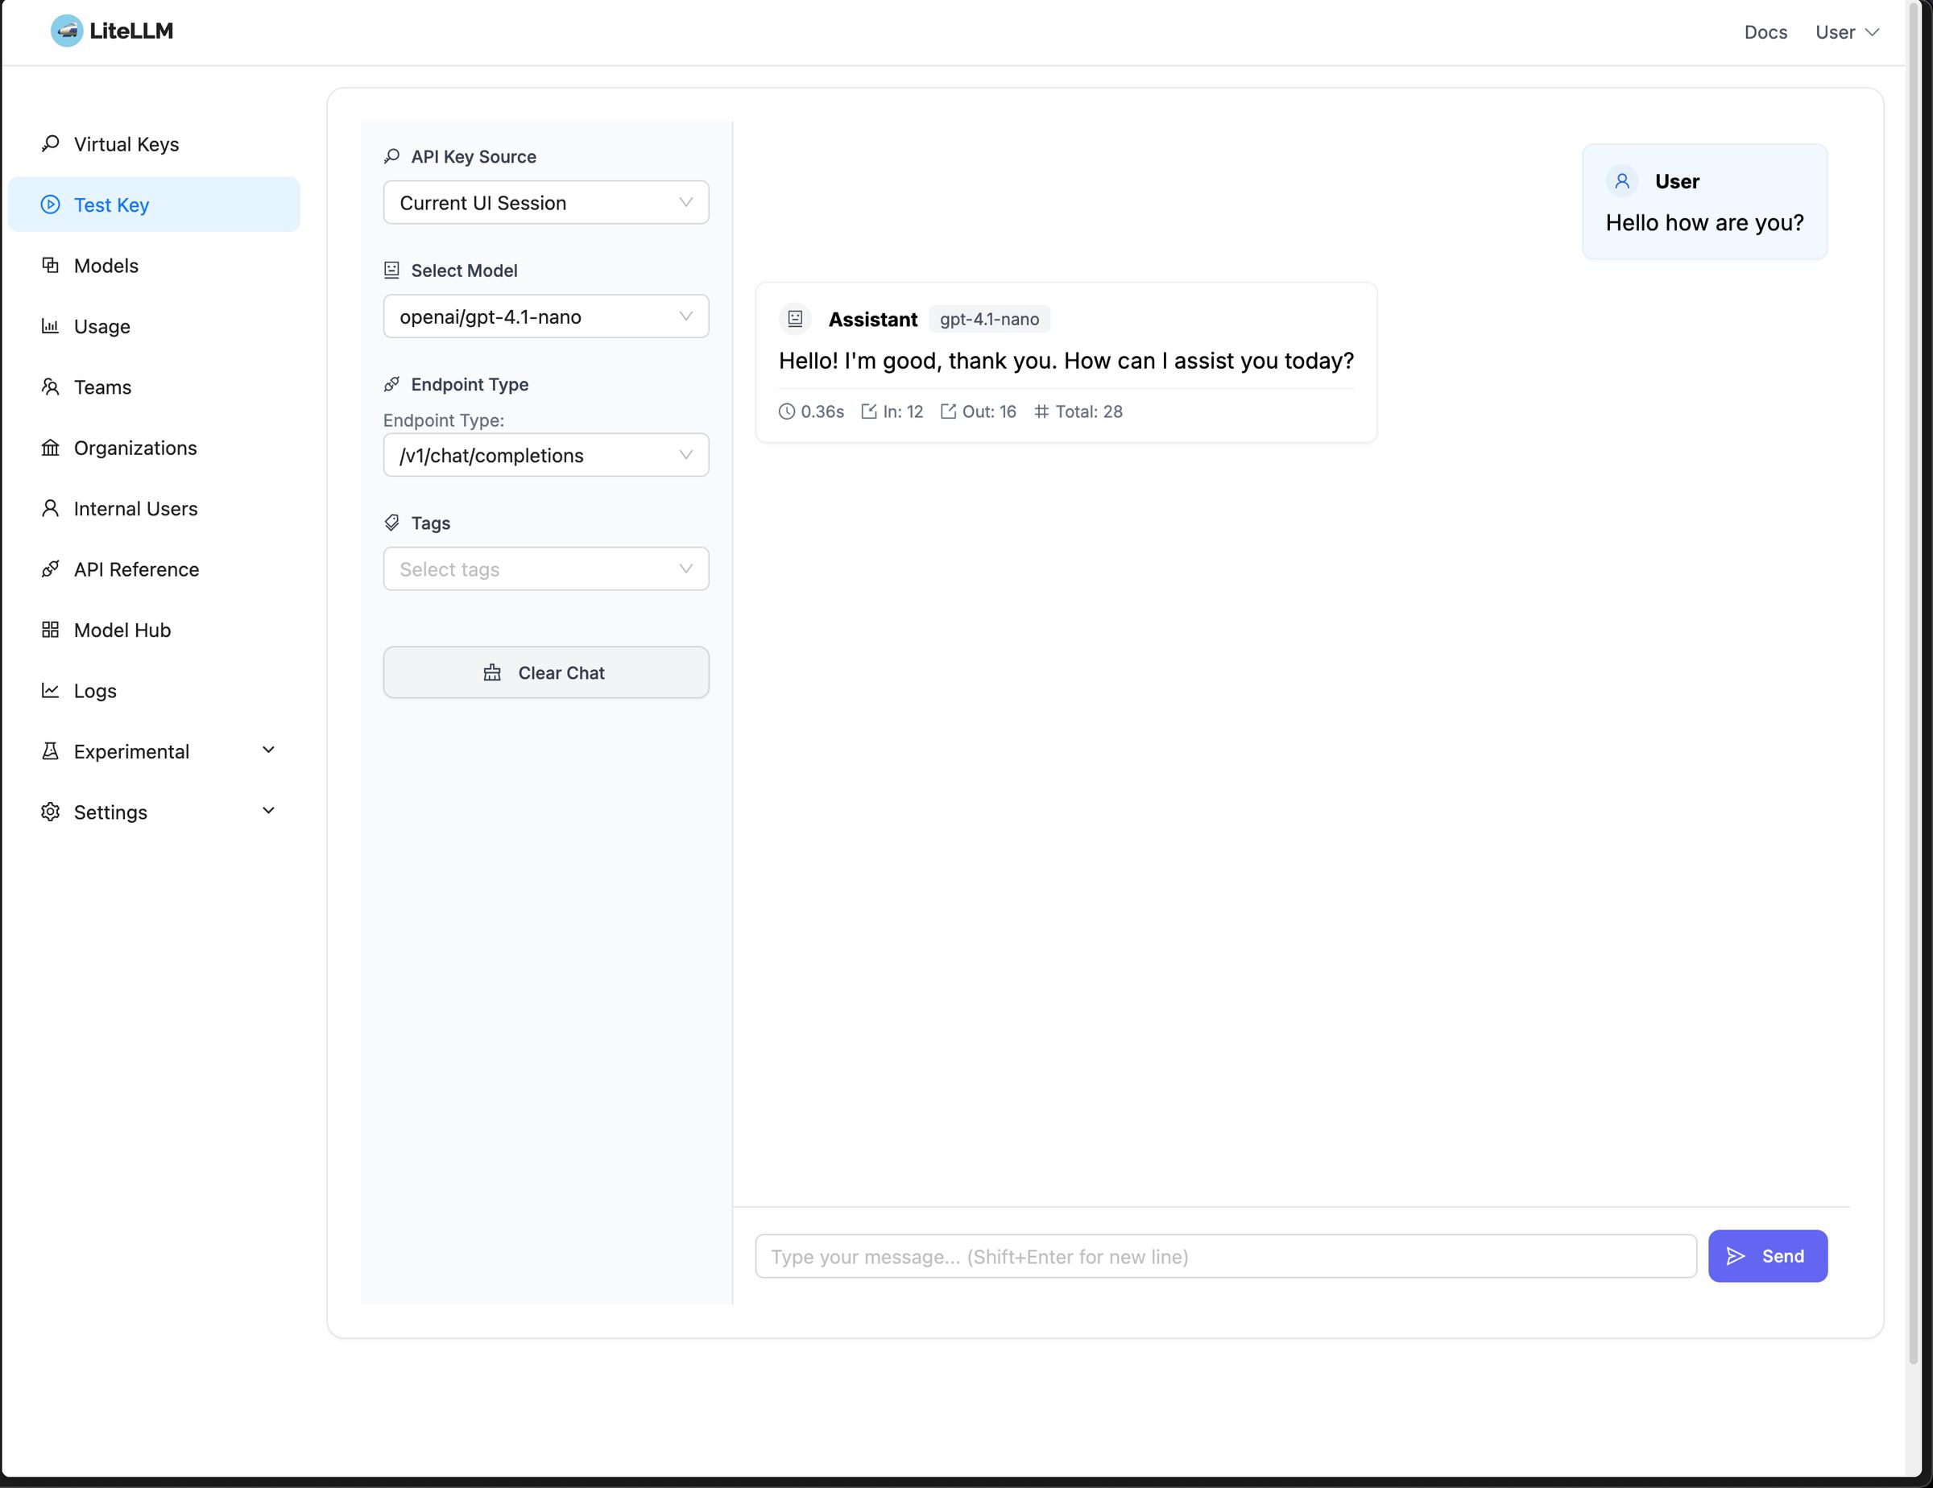Navigate to API Reference
This screenshot has width=1933, height=1488.
[136, 568]
